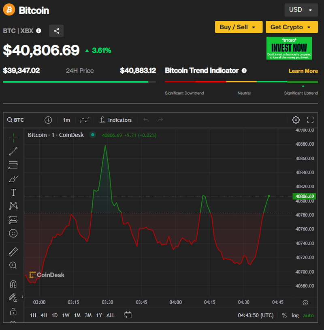
Task: Choose the brush drawing tool
Action: pyautogui.click(x=13, y=179)
